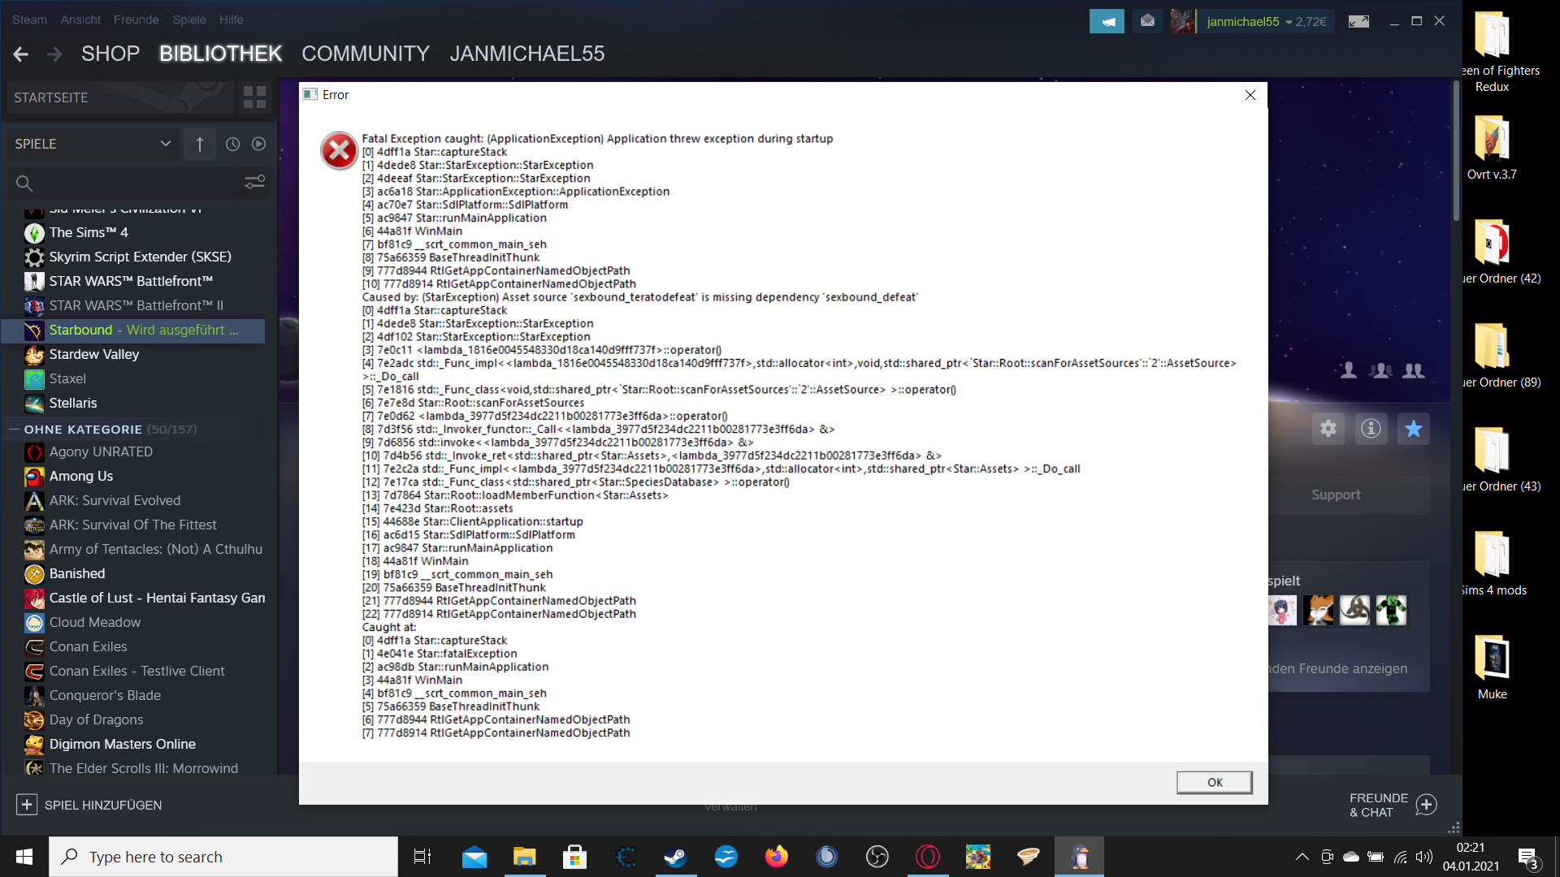Open Opera browser from taskbar
The height and width of the screenshot is (877, 1560).
tap(927, 857)
